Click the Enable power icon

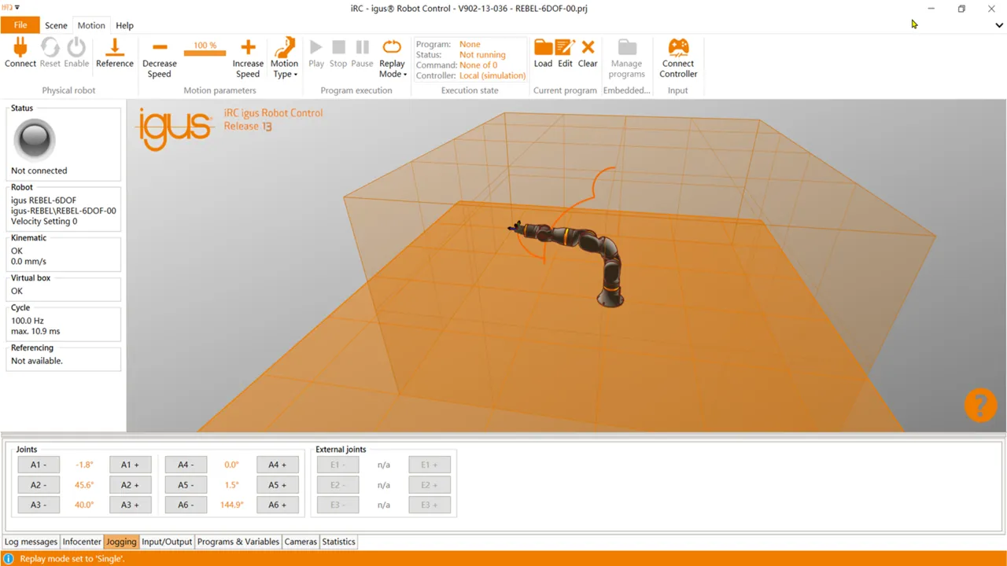(x=76, y=47)
